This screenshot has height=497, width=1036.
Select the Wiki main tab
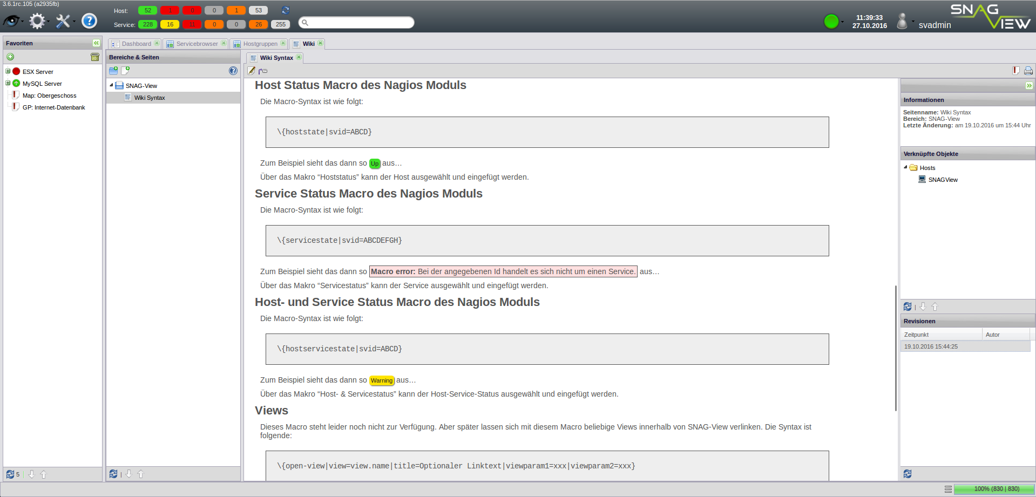coord(308,44)
